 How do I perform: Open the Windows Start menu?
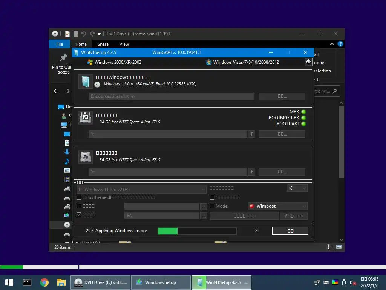9,282
